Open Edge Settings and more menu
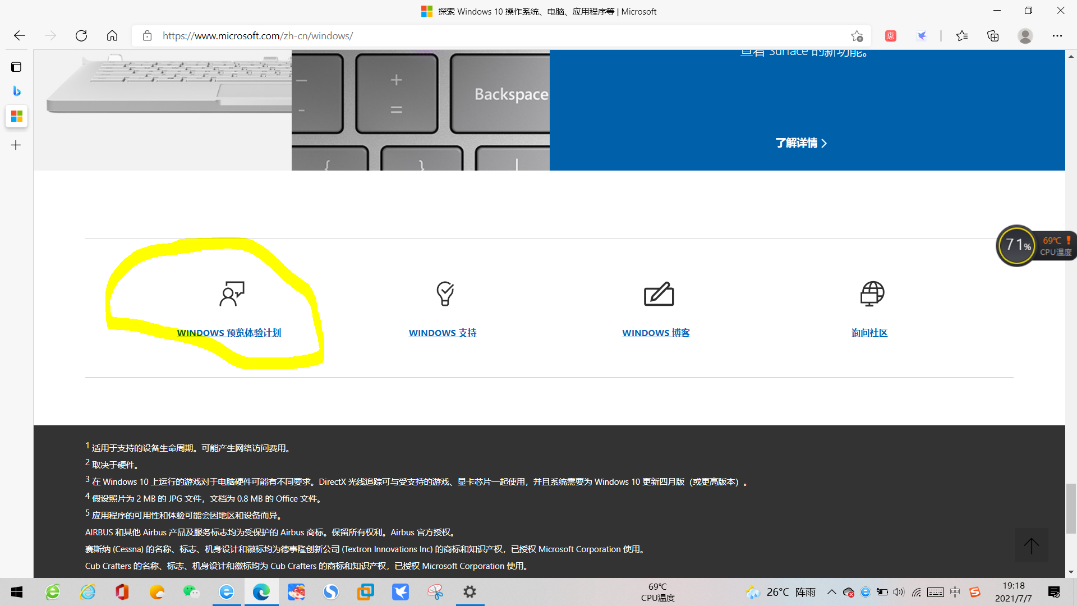1077x606 pixels. tap(1057, 36)
